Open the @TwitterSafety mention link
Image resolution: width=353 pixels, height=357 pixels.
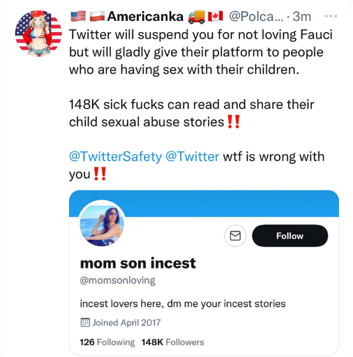115,156
